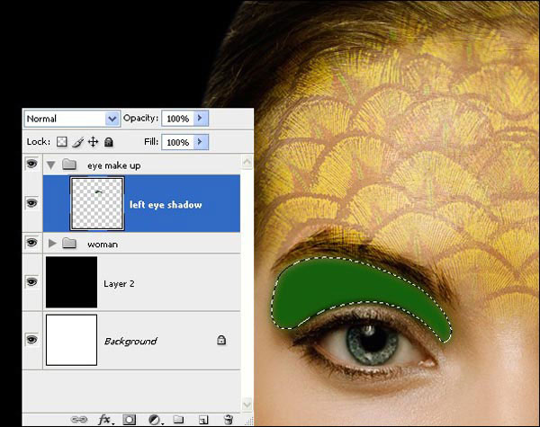Lock layer position
Viewport: 540px width, 427px height.
point(93,142)
